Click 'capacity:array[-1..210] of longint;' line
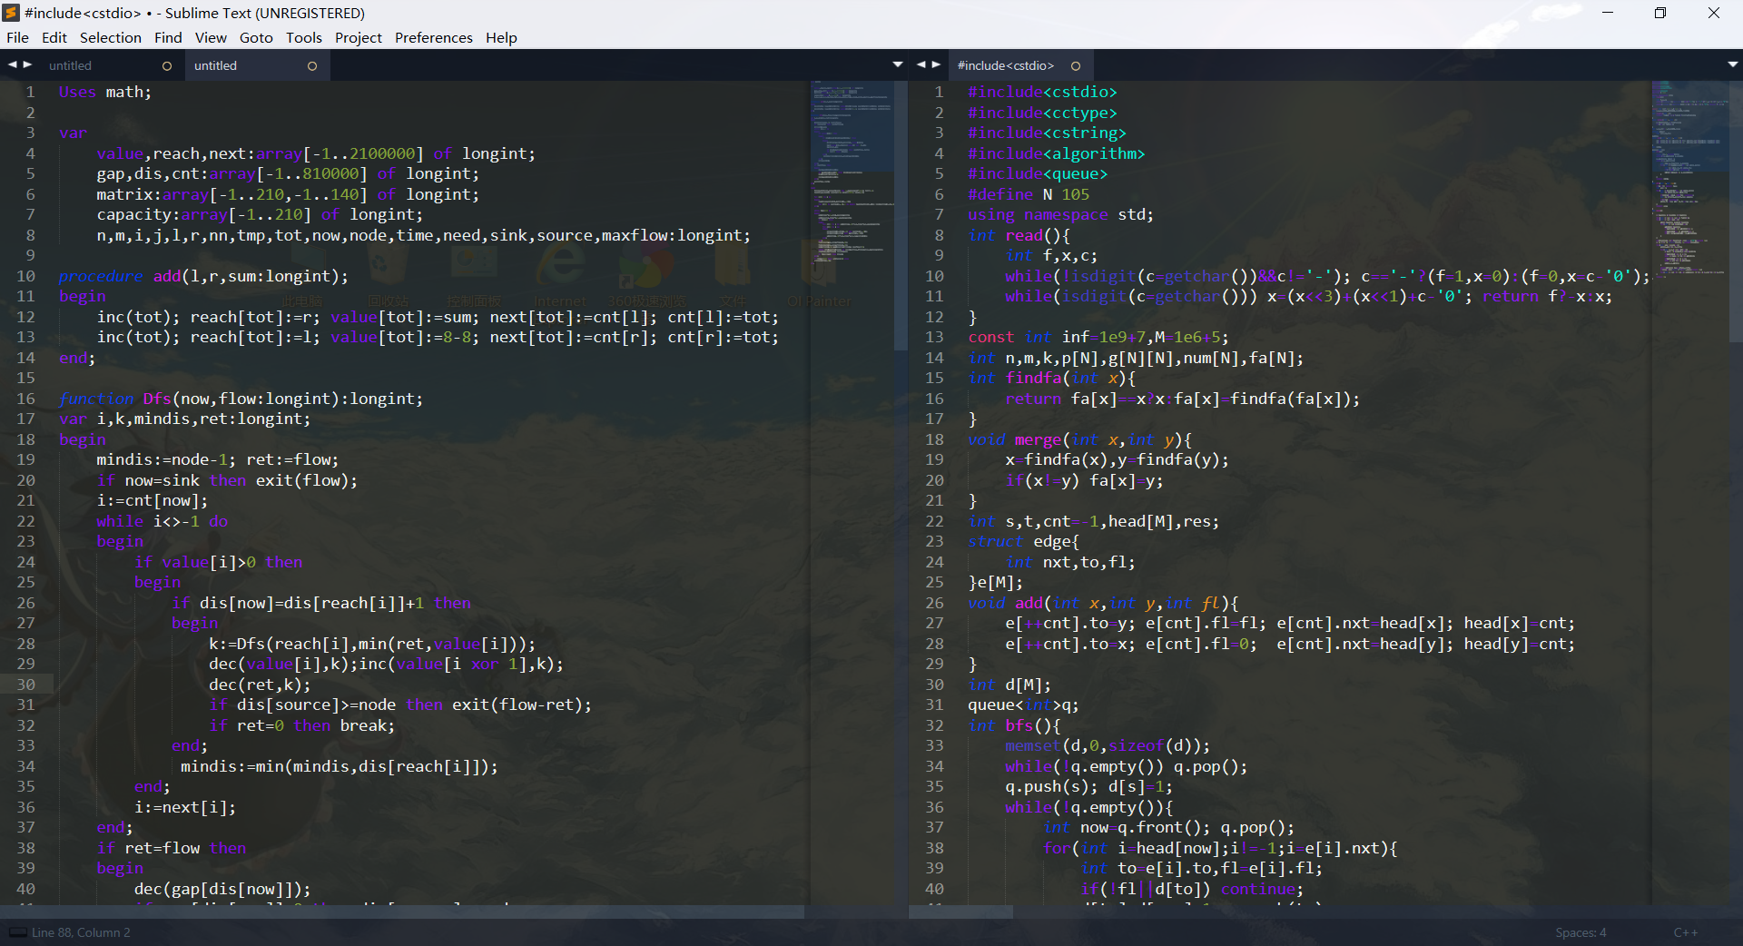Image resolution: width=1743 pixels, height=946 pixels. 260,214
